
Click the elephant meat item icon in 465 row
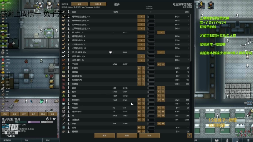click(x=64, y=88)
